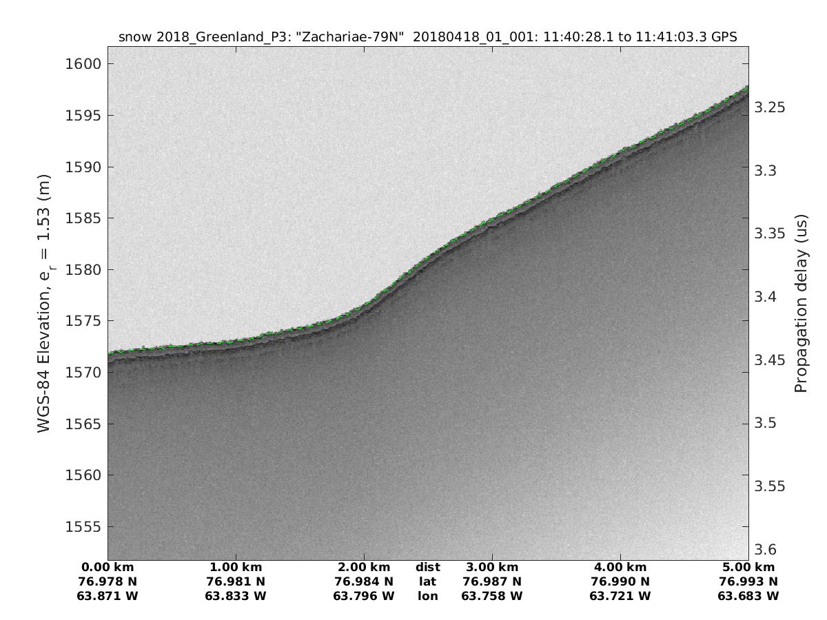
Task: Click the longitude label 63.871 W
Action: [x=108, y=596]
